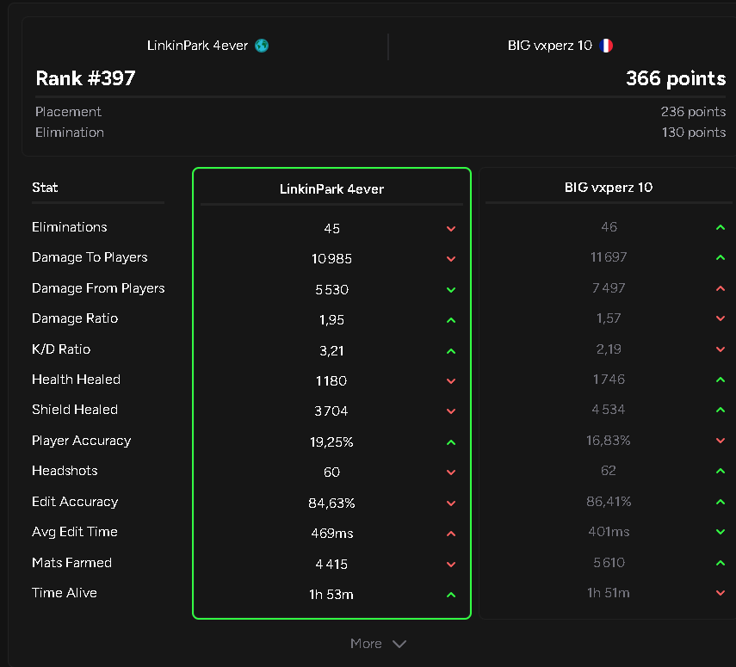Click the Shield Healed row label

point(75,410)
